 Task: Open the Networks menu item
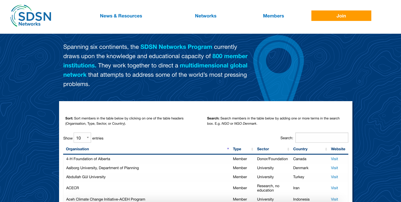click(x=206, y=16)
